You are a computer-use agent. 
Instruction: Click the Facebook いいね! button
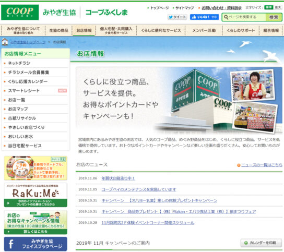204,17
